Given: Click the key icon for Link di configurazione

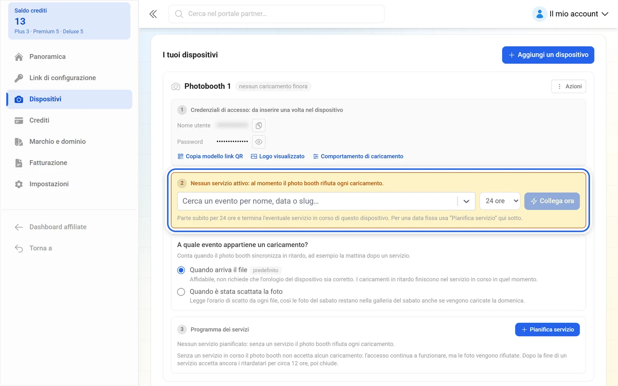Looking at the screenshot, I should click(x=19, y=78).
